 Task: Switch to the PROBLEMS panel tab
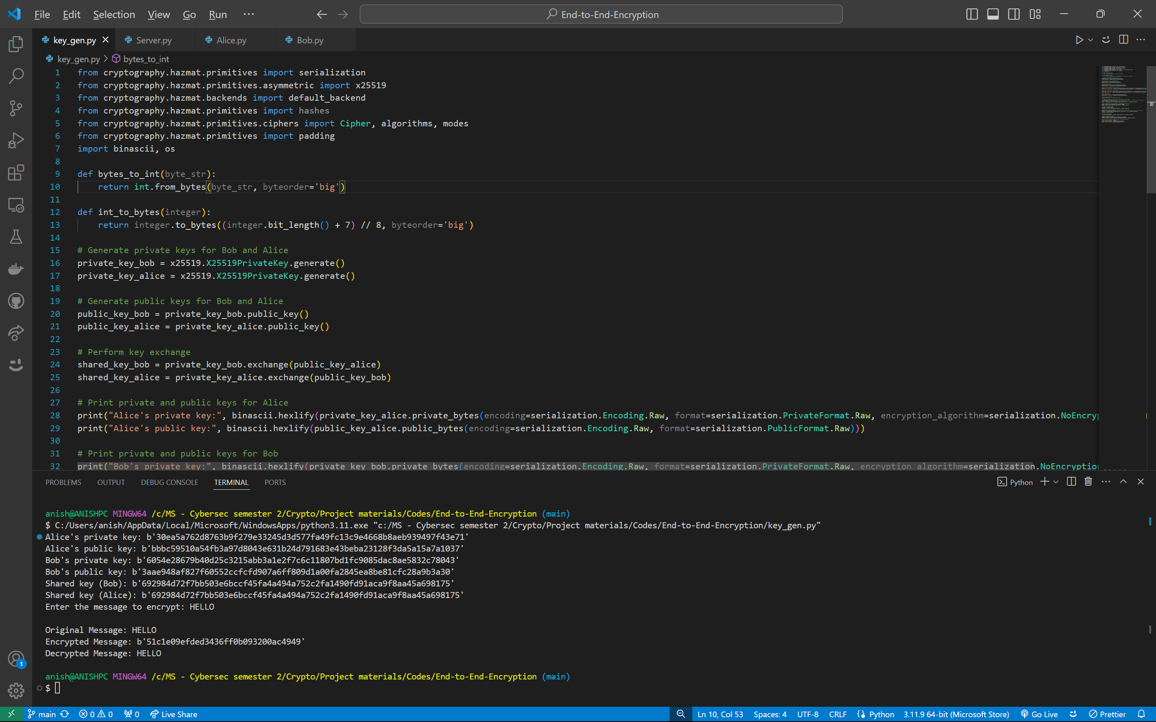(63, 482)
